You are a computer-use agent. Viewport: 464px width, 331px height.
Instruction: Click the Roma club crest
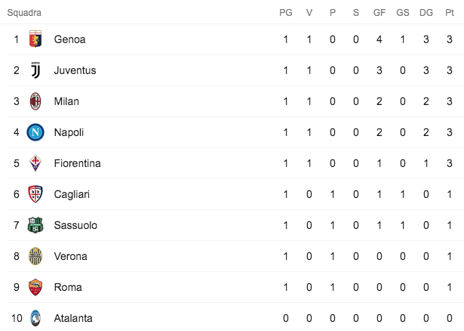[x=35, y=287]
